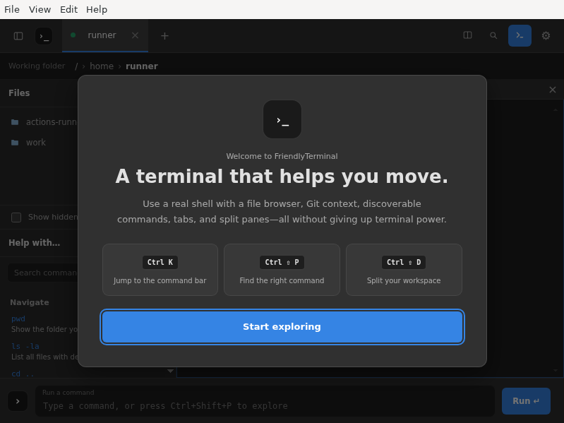
Task: Click the Navigate section label
Action: click(30, 302)
